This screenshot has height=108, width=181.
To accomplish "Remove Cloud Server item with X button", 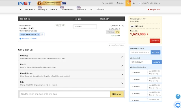I will point(122,26).
